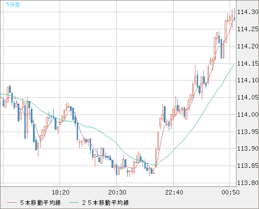Screen dimensions: 259x209
Task: Select the 114.20 price axis label
Action: point(248,46)
